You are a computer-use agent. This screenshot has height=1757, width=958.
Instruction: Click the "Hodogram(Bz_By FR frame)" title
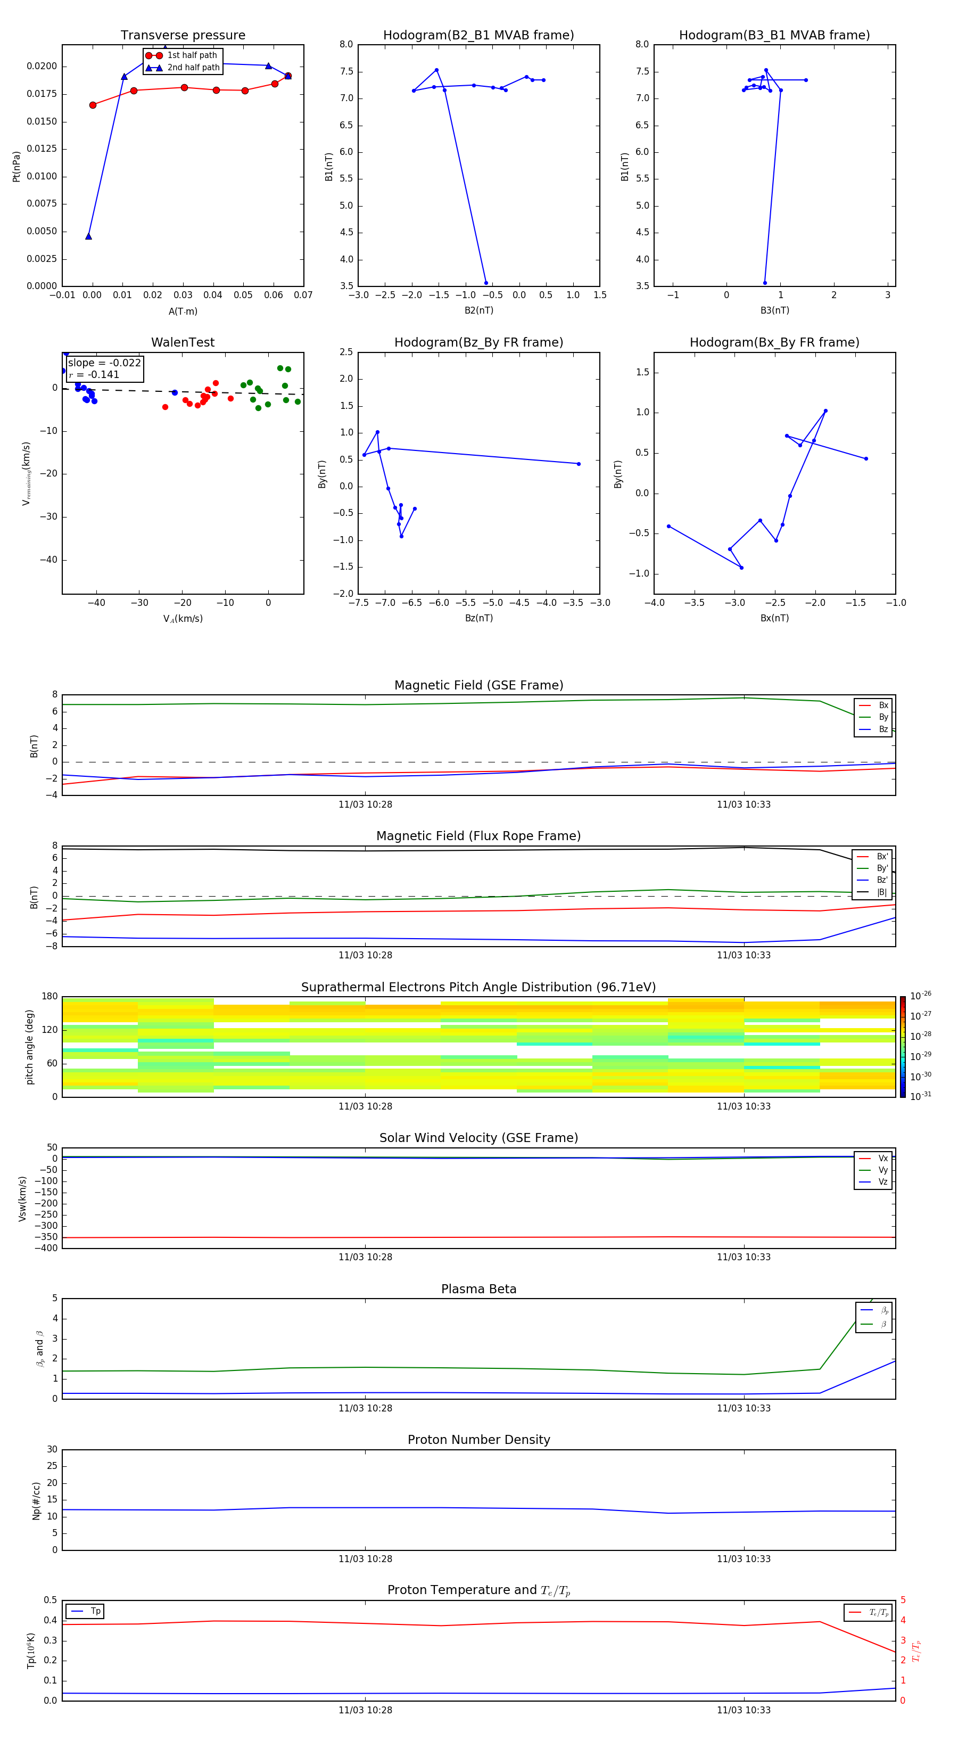pyautogui.click(x=478, y=342)
